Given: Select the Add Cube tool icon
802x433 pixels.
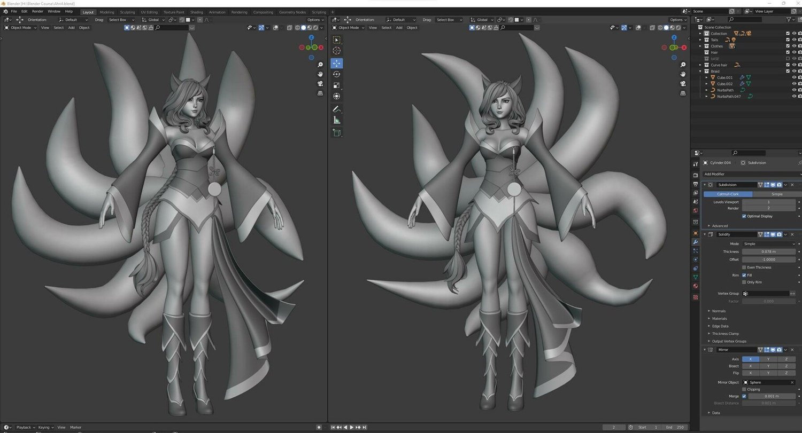Looking at the screenshot, I should click(x=336, y=133).
